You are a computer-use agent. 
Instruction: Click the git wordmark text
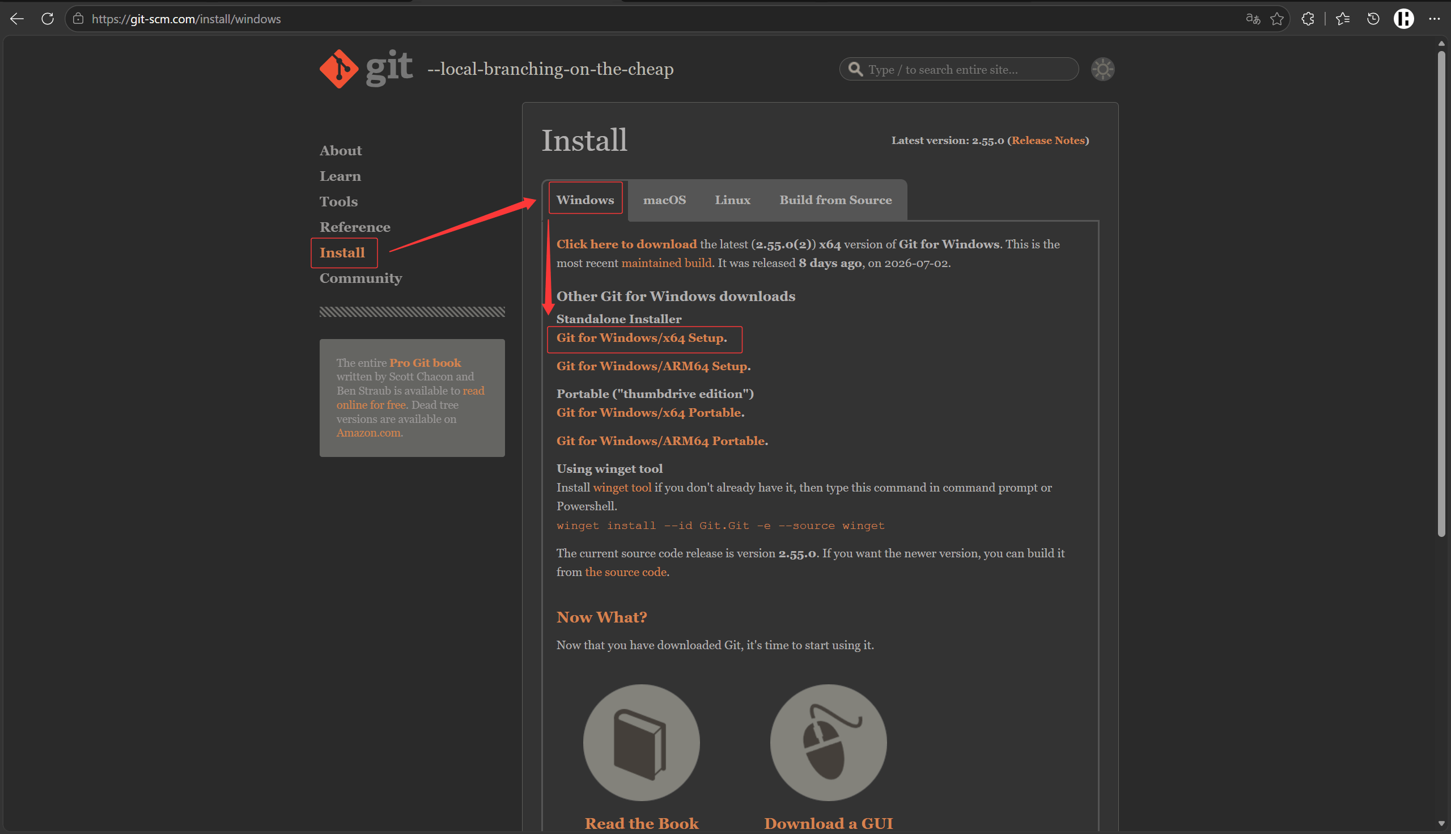pyautogui.click(x=389, y=67)
